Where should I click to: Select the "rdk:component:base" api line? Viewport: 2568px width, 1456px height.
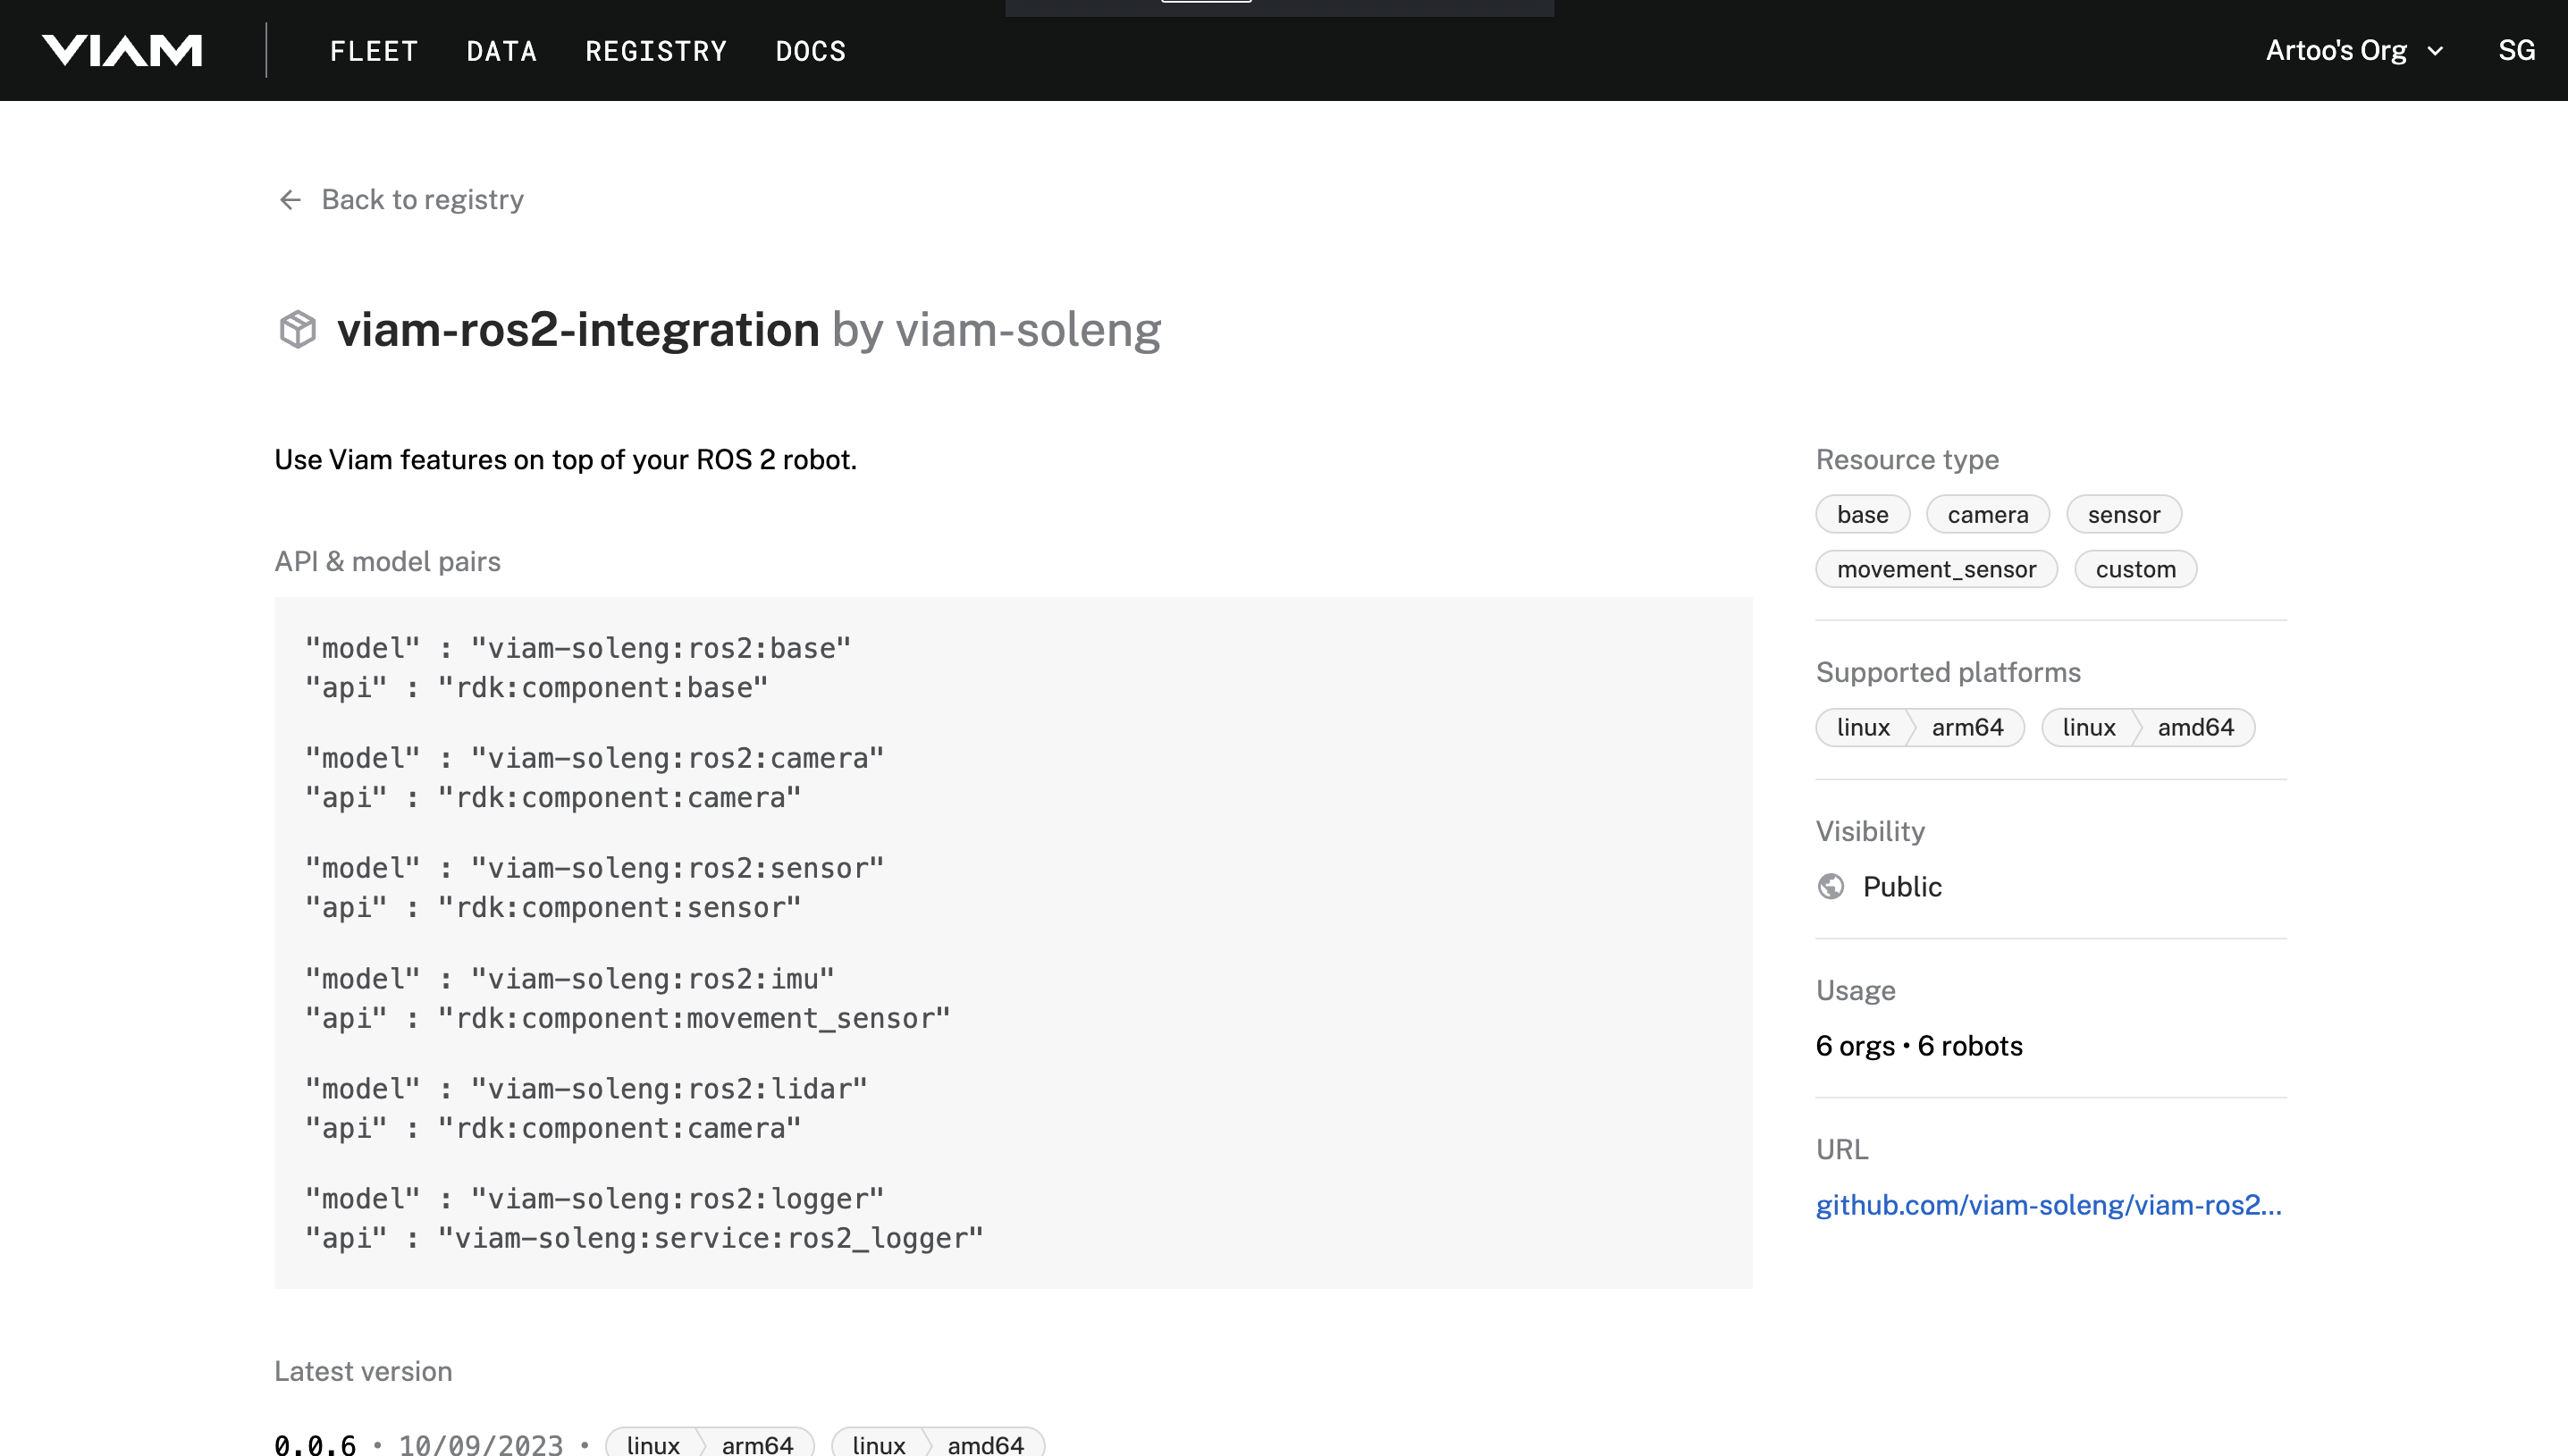point(537,688)
